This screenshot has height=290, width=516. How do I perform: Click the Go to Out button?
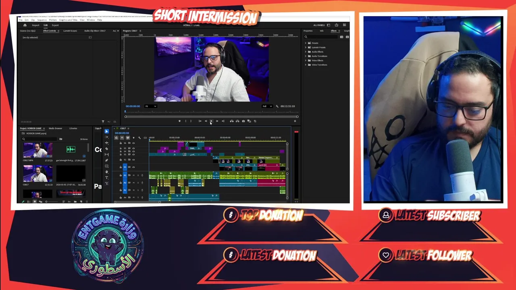(x=223, y=121)
